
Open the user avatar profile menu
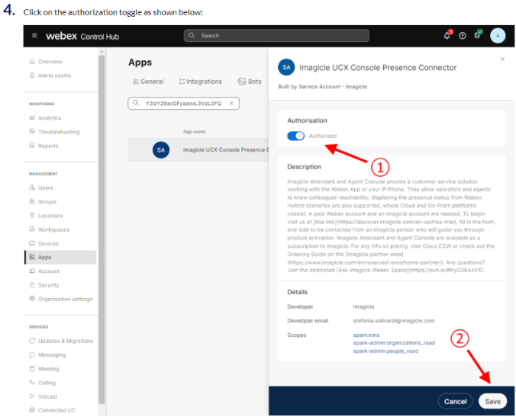(498, 36)
